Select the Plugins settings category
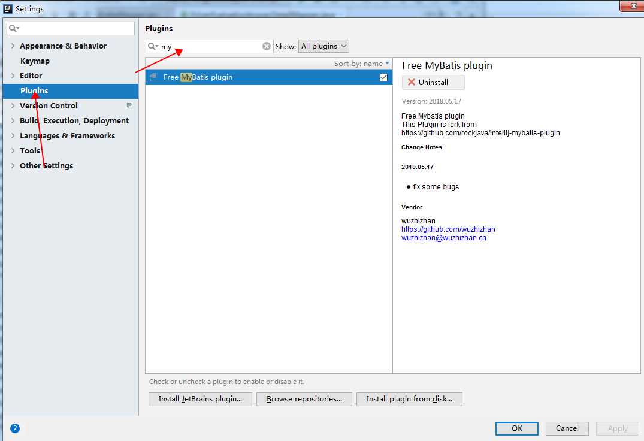The image size is (644, 441). point(71,90)
